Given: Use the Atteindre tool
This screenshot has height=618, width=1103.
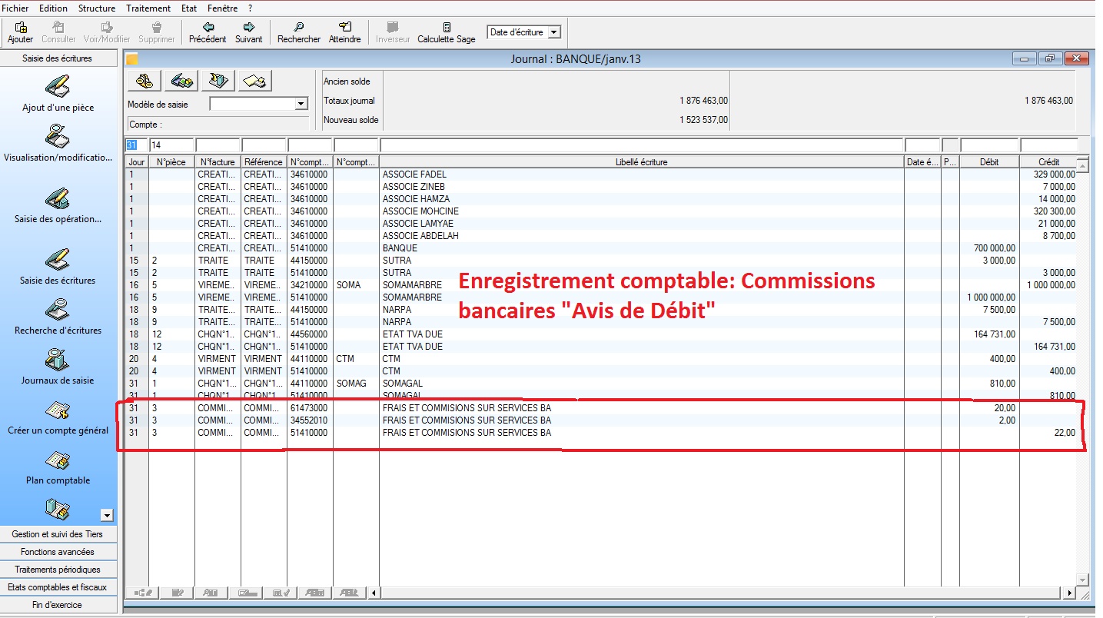Looking at the screenshot, I should (x=344, y=32).
